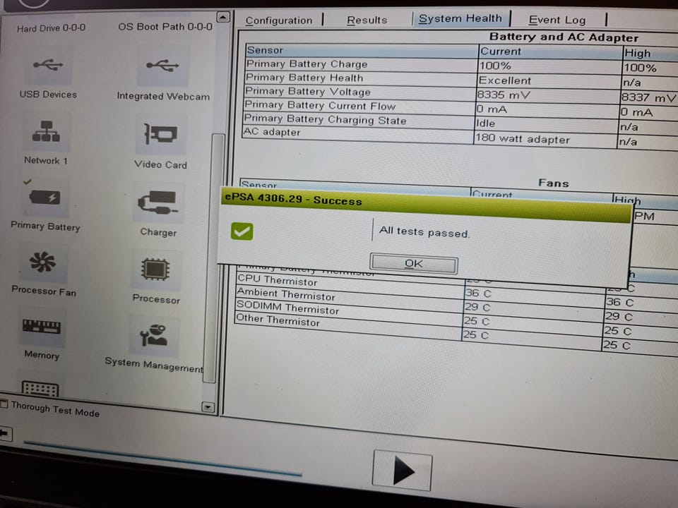Click the 180 watt adapter value
Viewport: 678px width, 508px height.
coord(523,139)
